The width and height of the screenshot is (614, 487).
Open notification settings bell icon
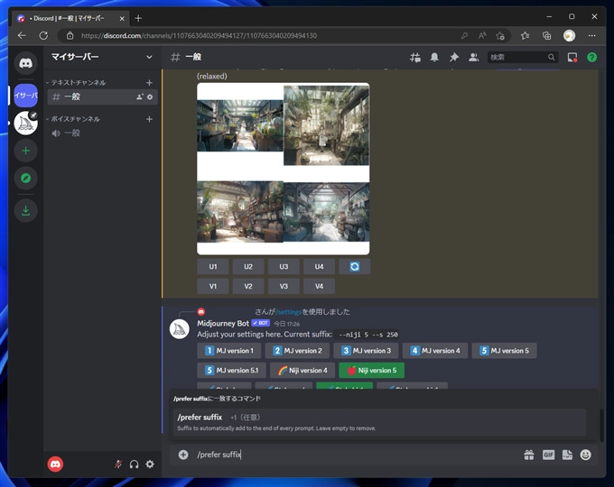[x=434, y=58]
